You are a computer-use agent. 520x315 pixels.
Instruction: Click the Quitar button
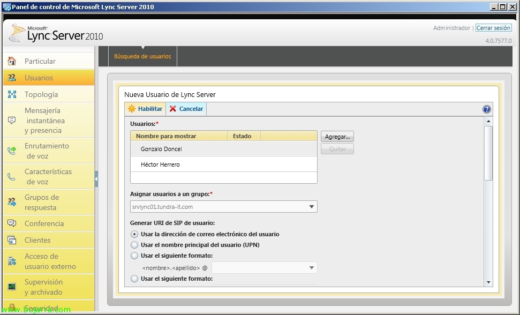pos(337,149)
